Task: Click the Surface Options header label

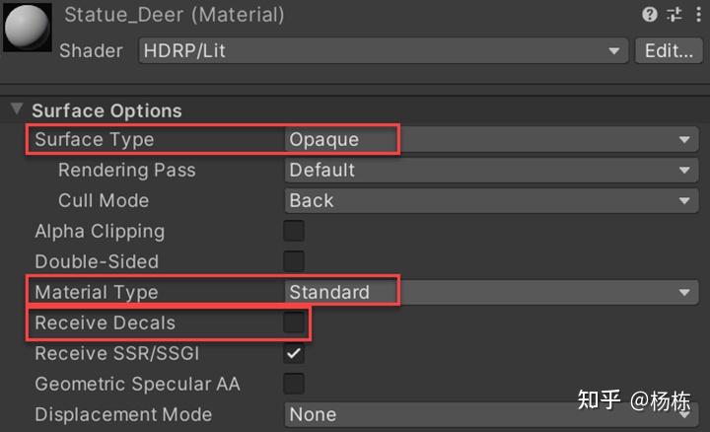Action: [106, 110]
